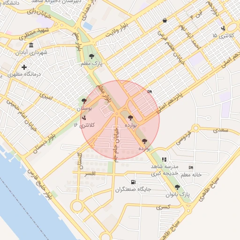The height and width of the screenshot is (240, 240).
Task: Click the شهید منتظری street label
Action: coord(34,33)
